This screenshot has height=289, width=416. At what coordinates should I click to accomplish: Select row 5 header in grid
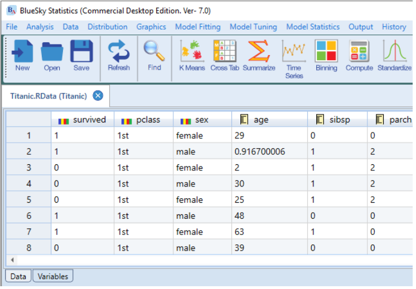tap(28, 200)
